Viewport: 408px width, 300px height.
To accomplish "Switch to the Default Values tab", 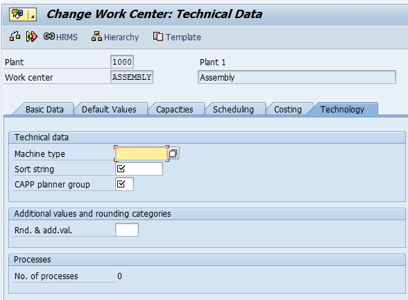I will pos(109,110).
